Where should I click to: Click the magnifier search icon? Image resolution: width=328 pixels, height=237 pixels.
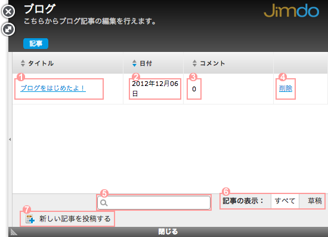[x=104, y=202]
